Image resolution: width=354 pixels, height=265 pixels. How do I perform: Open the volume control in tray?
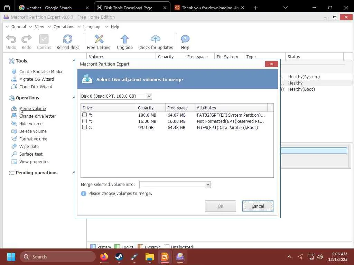320,257
